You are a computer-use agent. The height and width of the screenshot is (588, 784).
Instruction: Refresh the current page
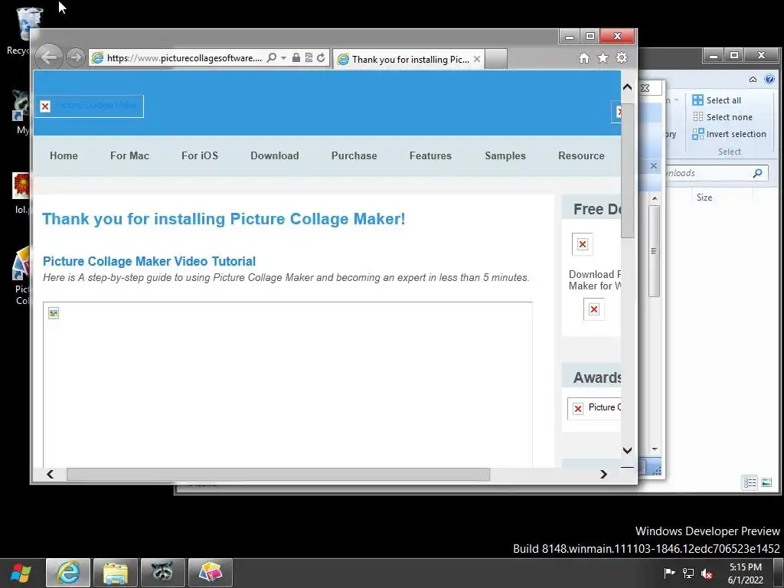tap(321, 57)
